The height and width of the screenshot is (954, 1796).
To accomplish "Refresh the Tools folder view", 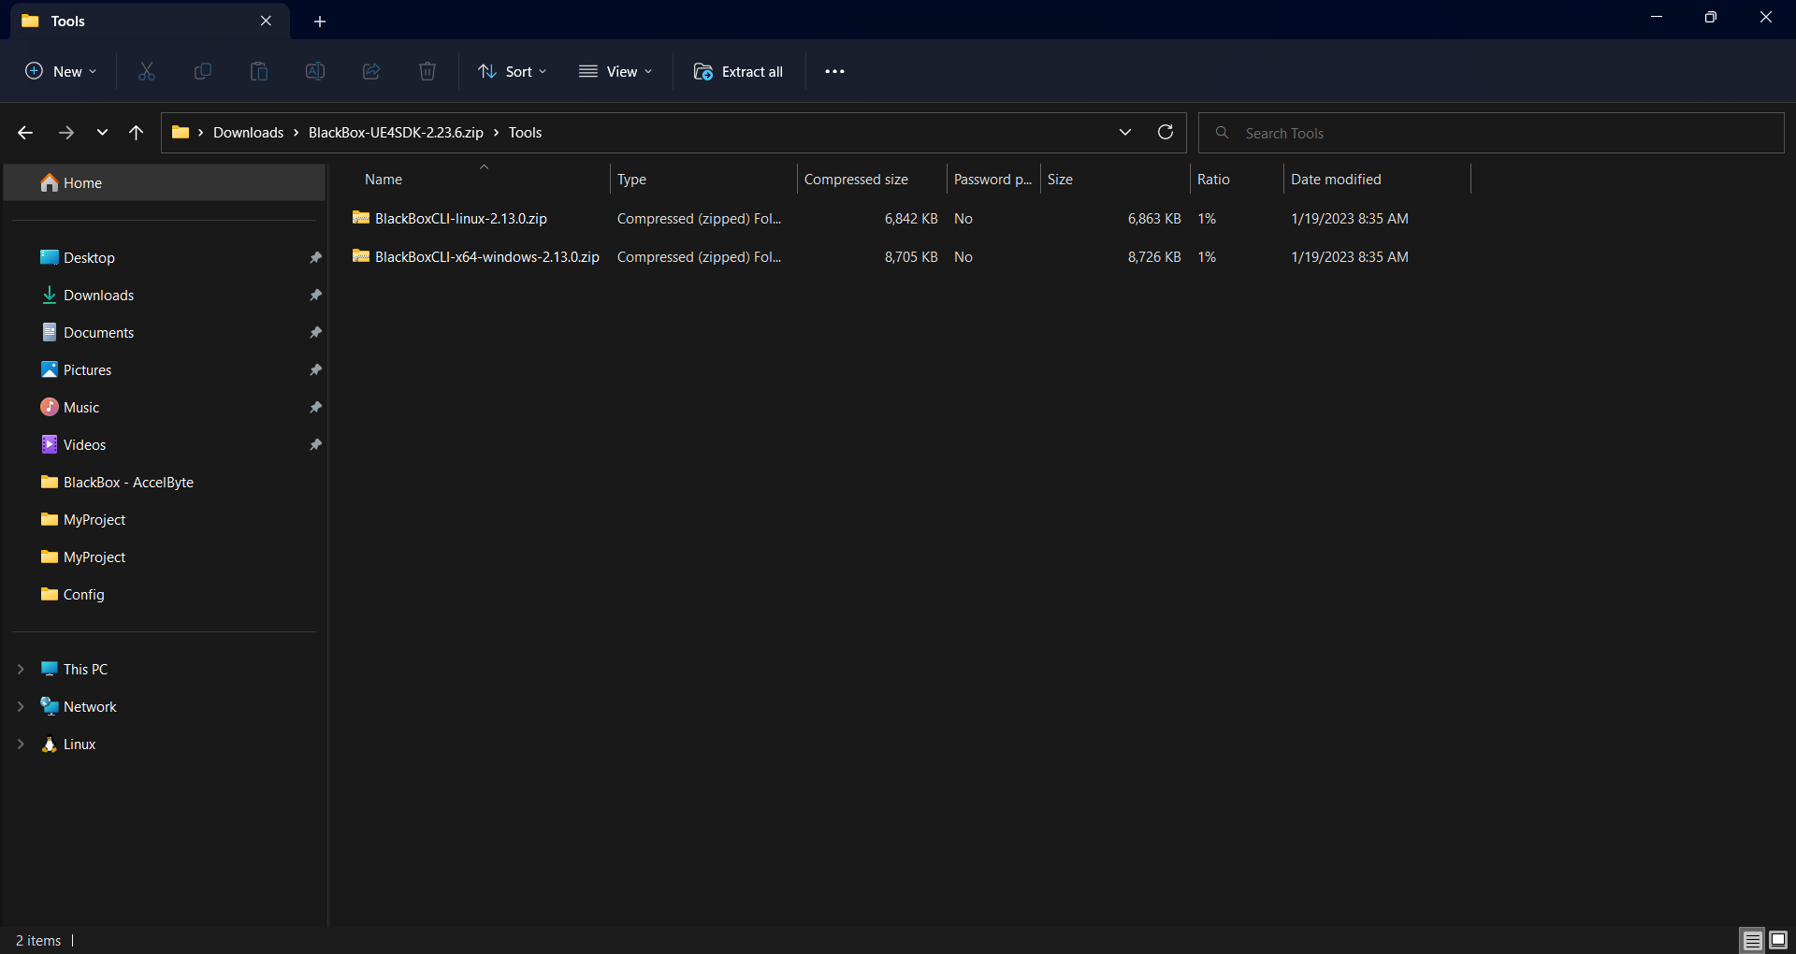I will tap(1166, 132).
